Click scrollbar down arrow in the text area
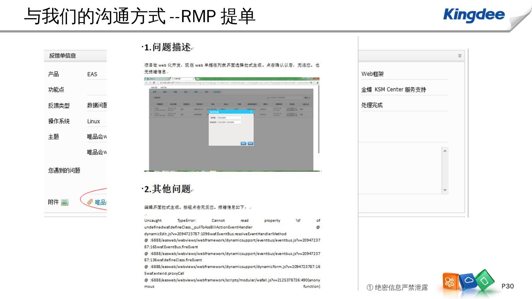Viewport: 532px width, 299px height. click(x=445, y=190)
